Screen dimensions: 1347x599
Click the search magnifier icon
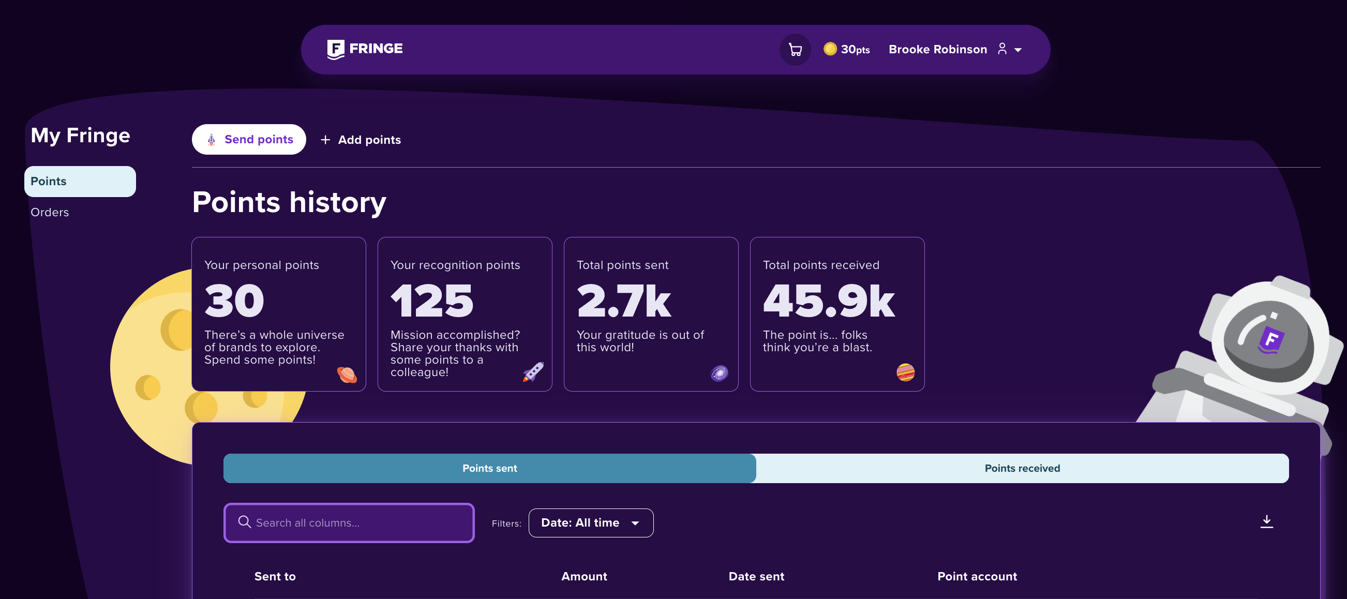point(244,521)
